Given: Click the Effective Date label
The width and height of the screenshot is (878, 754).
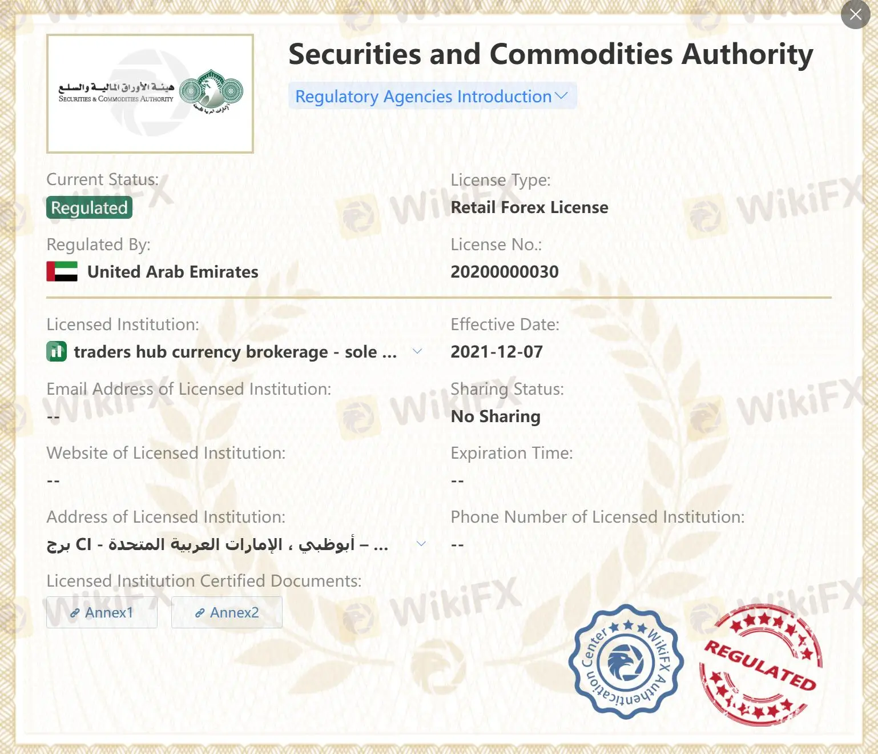Looking at the screenshot, I should (505, 324).
